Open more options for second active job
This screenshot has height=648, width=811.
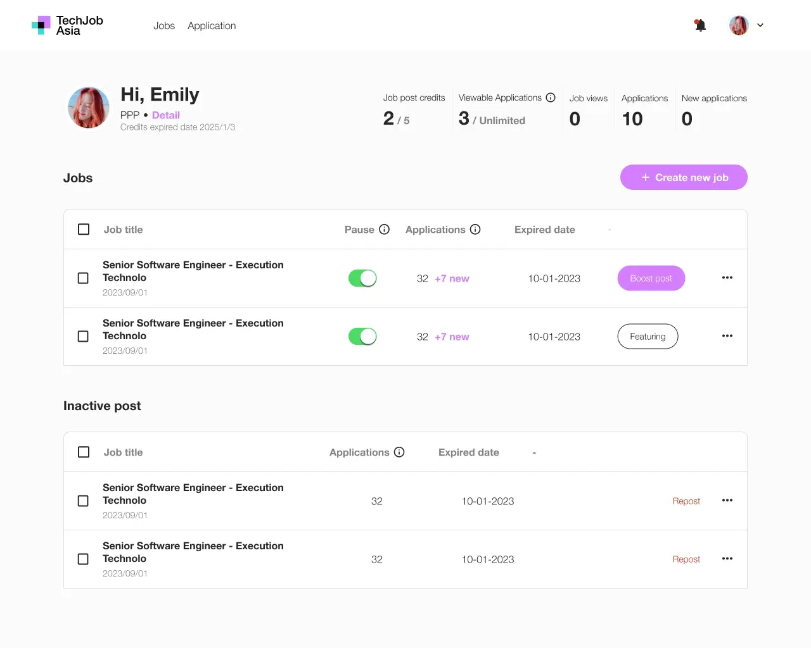click(727, 336)
